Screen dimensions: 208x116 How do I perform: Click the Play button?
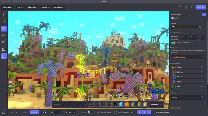click(201, 7)
